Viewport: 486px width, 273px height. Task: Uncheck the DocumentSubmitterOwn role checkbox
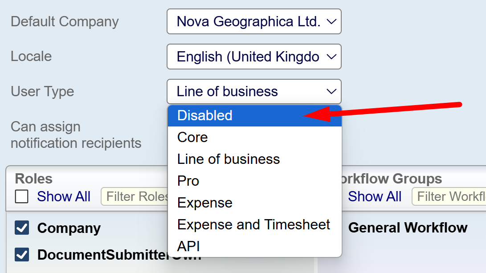point(22,255)
